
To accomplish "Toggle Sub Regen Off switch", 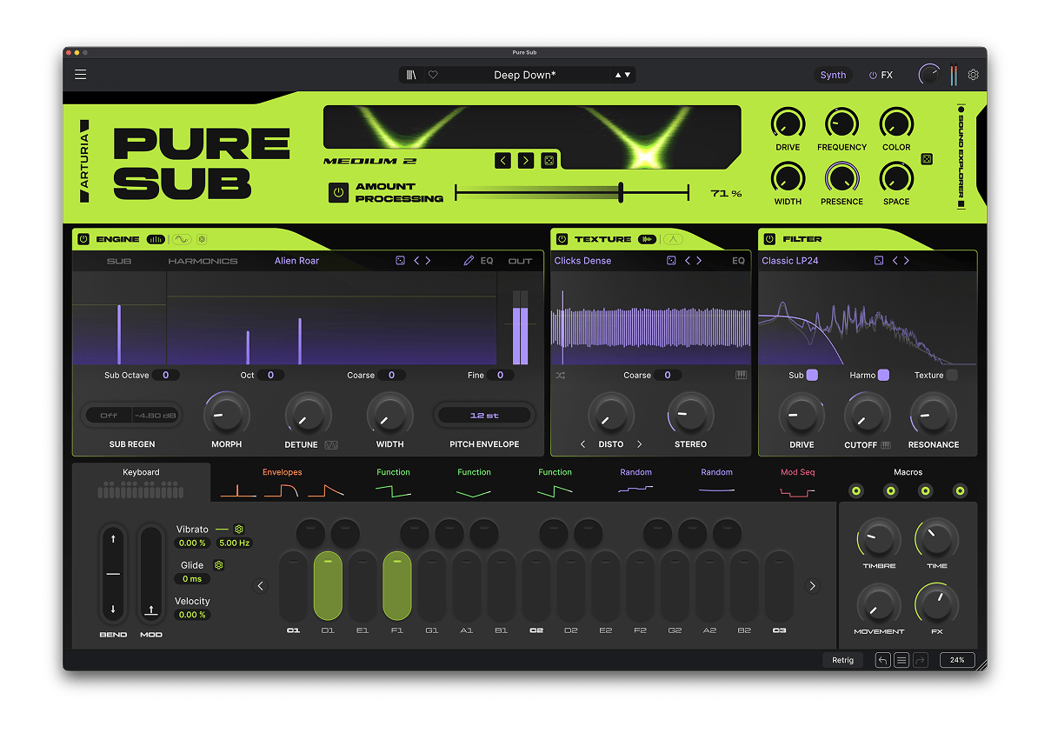I will coord(109,416).
